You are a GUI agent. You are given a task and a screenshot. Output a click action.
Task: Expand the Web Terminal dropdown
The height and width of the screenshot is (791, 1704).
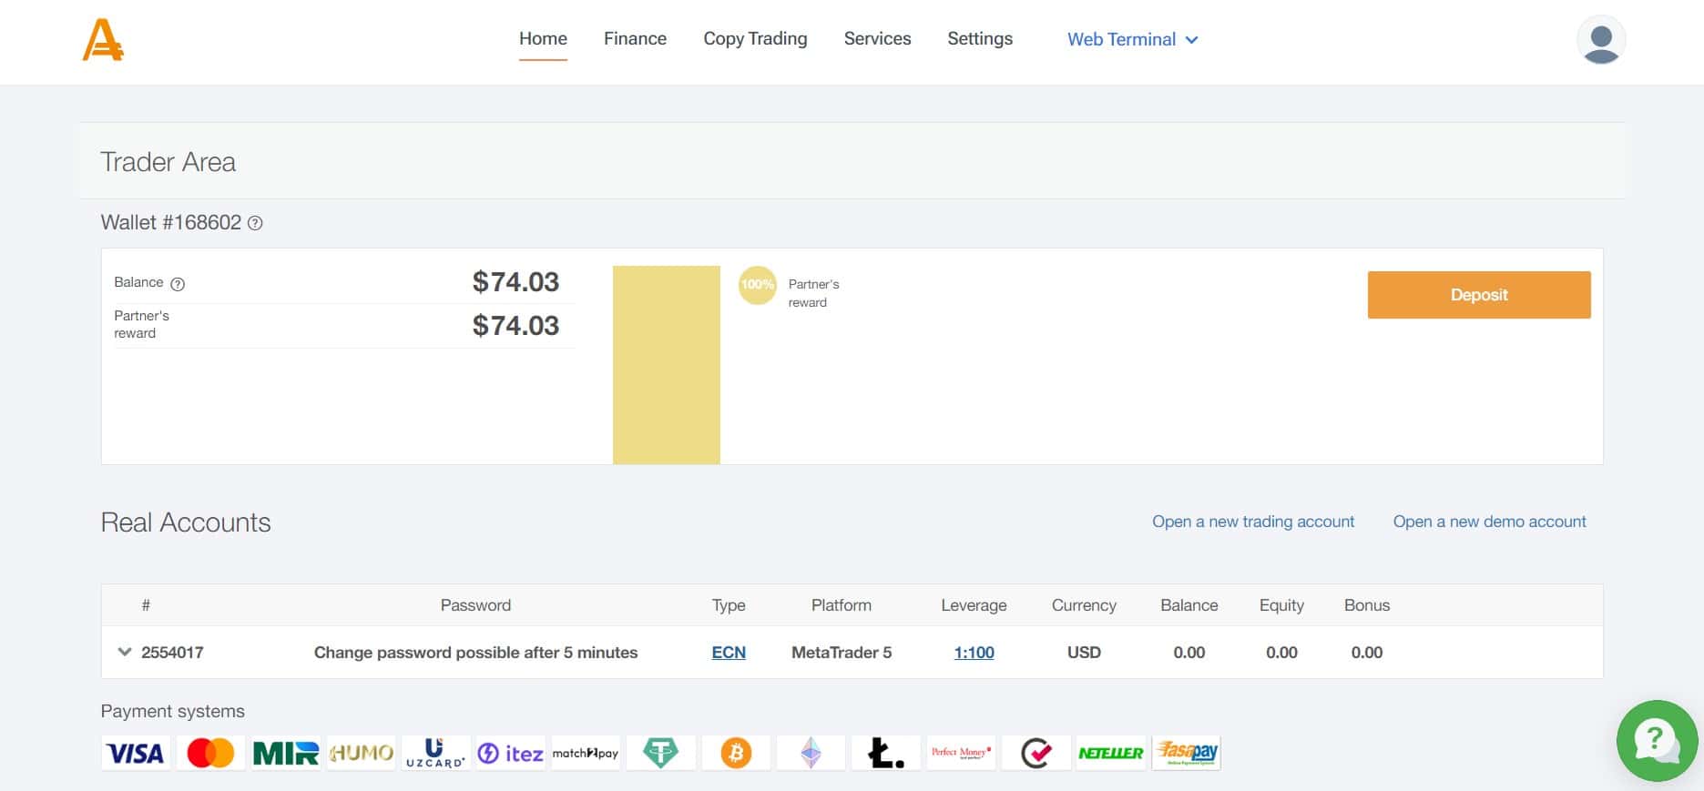tap(1133, 39)
